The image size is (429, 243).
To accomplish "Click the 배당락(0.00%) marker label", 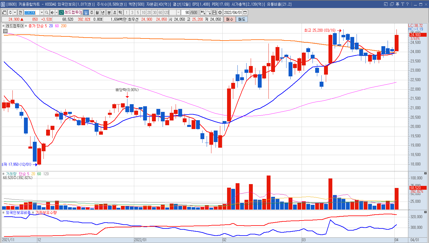I will (127, 90).
